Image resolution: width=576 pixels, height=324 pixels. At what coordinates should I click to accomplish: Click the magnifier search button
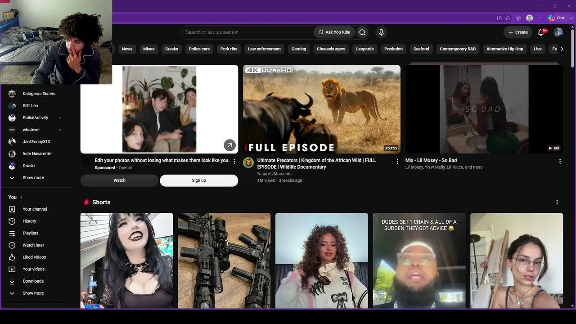point(362,32)
